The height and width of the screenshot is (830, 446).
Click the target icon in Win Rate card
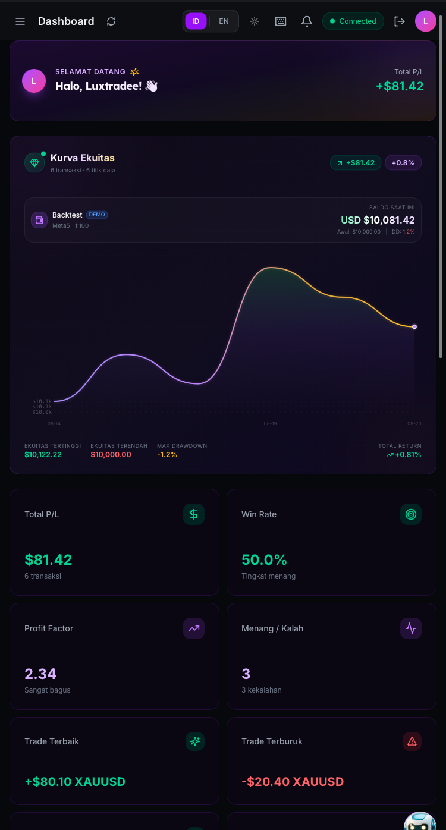click(x=411, y=514)
